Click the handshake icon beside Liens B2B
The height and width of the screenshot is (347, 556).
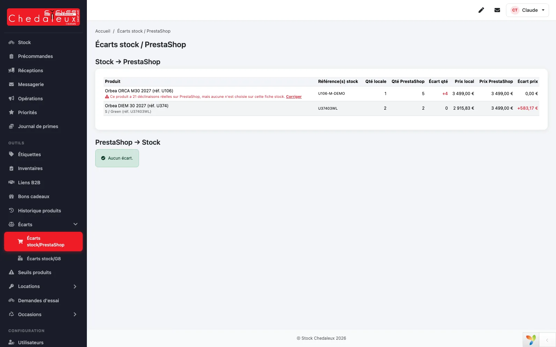(11, 183)
